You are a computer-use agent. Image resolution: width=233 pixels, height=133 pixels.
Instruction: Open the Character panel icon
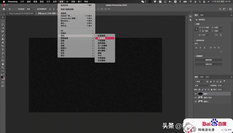[x=190, y=16]
